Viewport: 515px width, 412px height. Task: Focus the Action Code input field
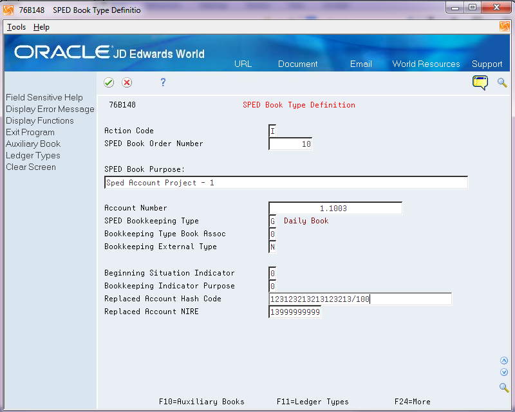(x=272, y=131)
